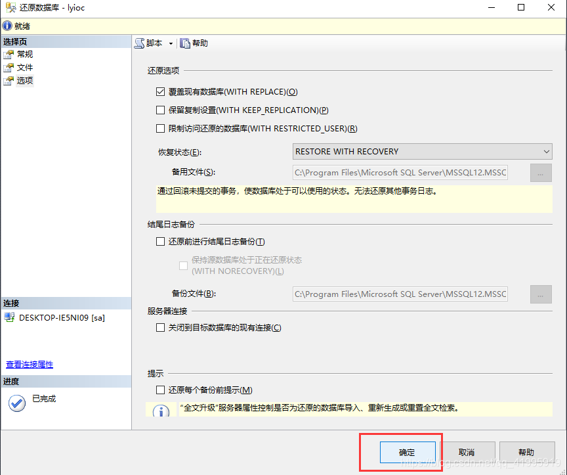Click the 取消 button
Image resolution: width=567 pixels, height=475 pixels.
(x=467, y=451)
